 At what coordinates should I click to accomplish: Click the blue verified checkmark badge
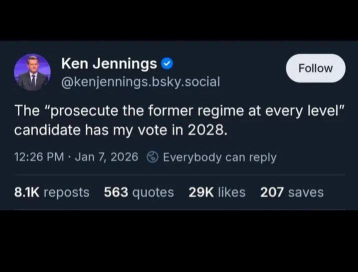168,64
